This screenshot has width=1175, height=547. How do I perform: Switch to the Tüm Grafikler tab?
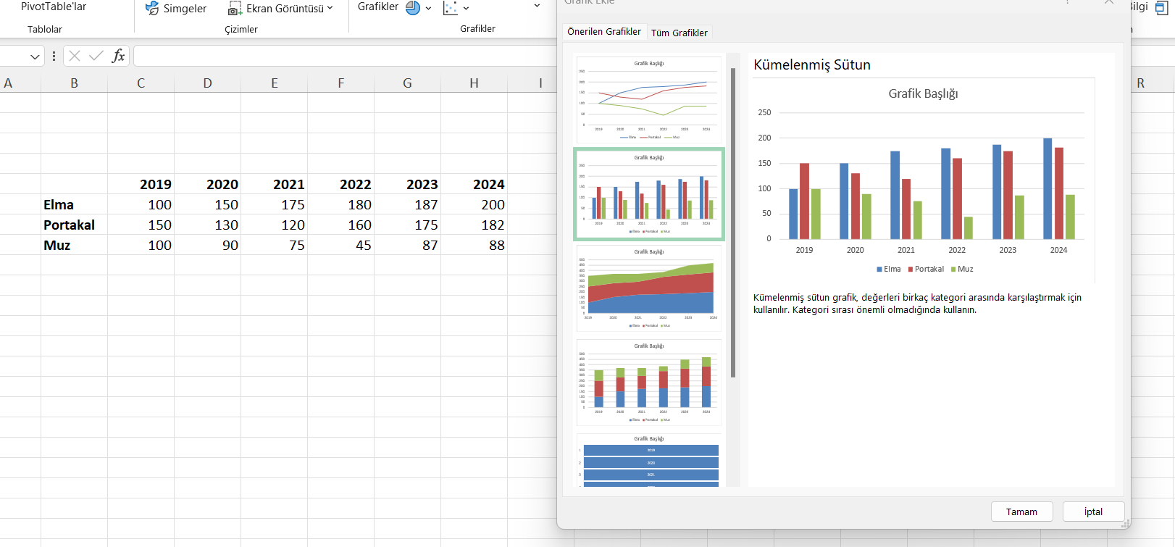point(680,33)
